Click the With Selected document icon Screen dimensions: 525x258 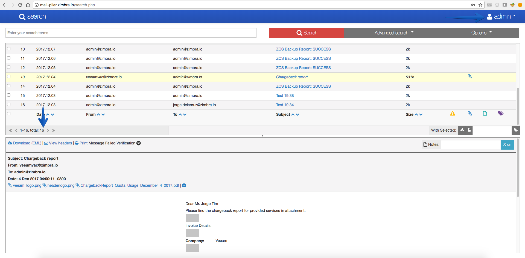pyautogui.click(x=469, y=130)
